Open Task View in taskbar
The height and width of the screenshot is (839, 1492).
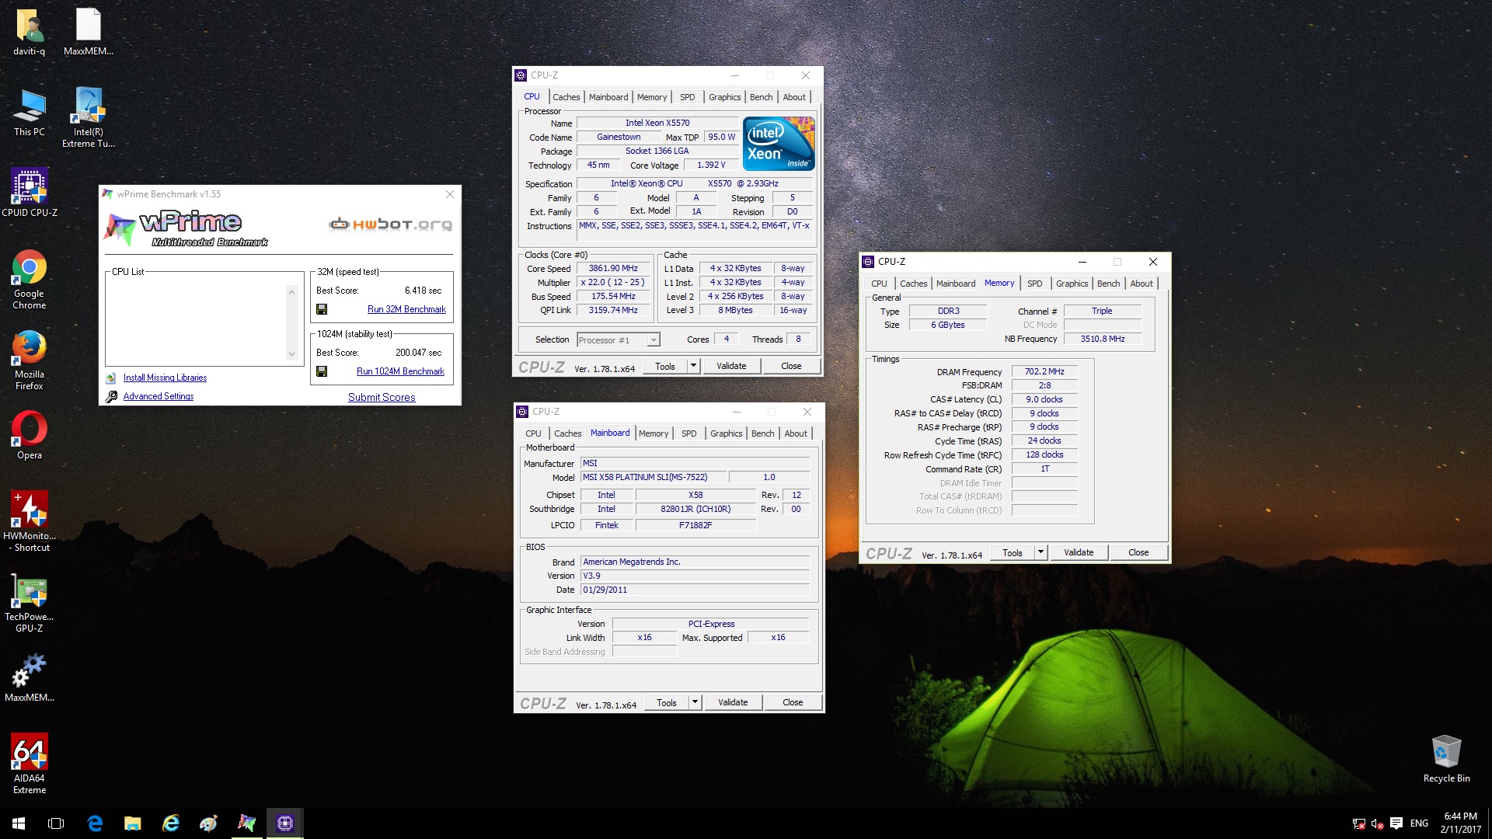56,823
